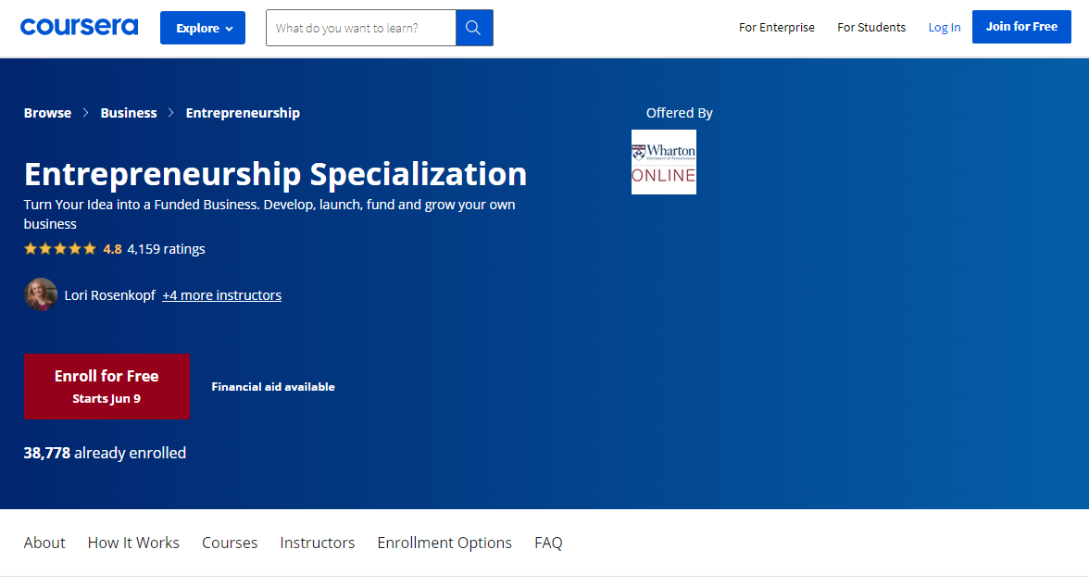This screenshot has width=1089, height=587.
Task: Click the search input field
Action: [360, 28]
